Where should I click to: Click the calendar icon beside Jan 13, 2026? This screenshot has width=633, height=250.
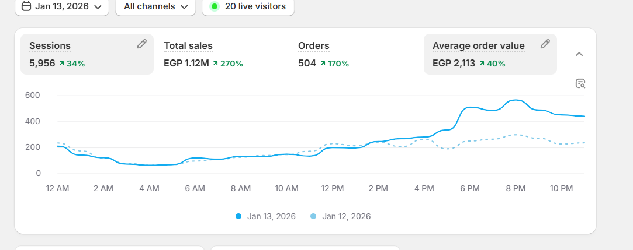click(26, 7)
